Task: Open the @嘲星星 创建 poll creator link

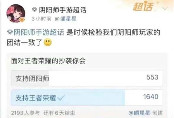Action: click(146, 113)
